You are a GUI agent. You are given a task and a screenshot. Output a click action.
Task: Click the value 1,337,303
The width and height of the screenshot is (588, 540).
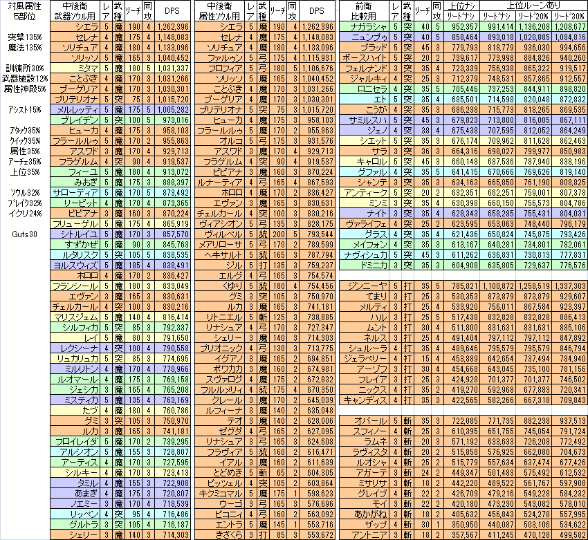[569, 286]
